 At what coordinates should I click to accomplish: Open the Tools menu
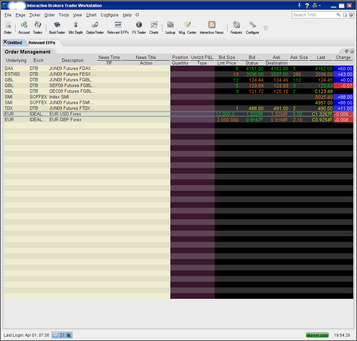tap(64, 15)
